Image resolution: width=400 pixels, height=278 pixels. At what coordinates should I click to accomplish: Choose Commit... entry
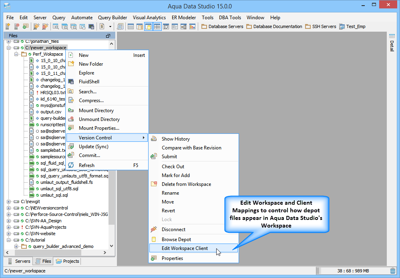107,155
